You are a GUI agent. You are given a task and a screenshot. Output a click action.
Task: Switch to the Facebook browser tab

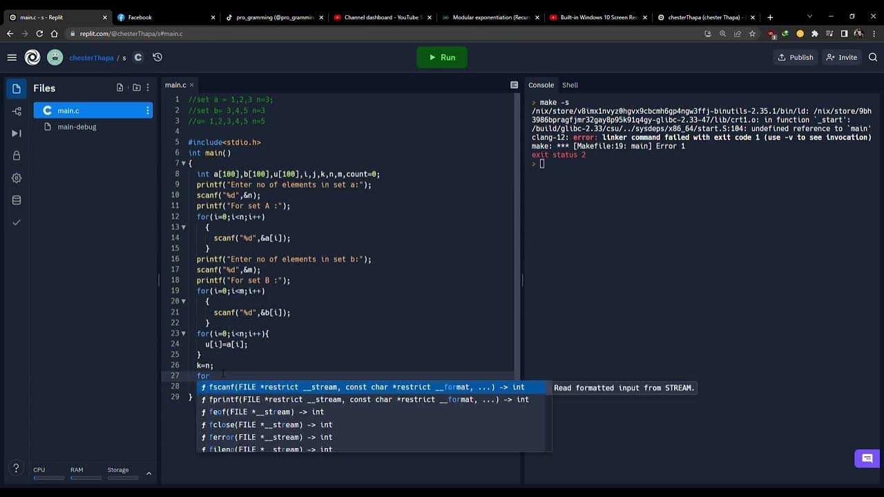click(x=166, y=17)
